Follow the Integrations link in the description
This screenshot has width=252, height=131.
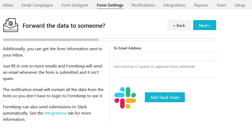(x=55, y=113)
